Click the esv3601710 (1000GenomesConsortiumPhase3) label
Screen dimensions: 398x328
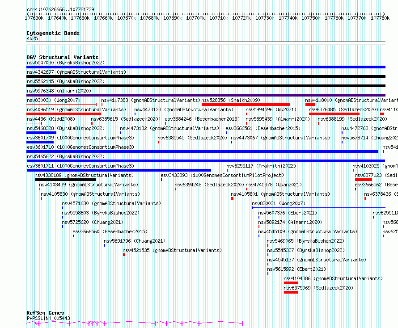(80, 147)
